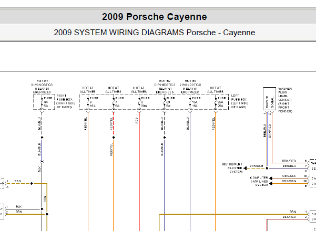
Task: Click the BRN label on the dashed brown wire
Action: click(17, 181)
